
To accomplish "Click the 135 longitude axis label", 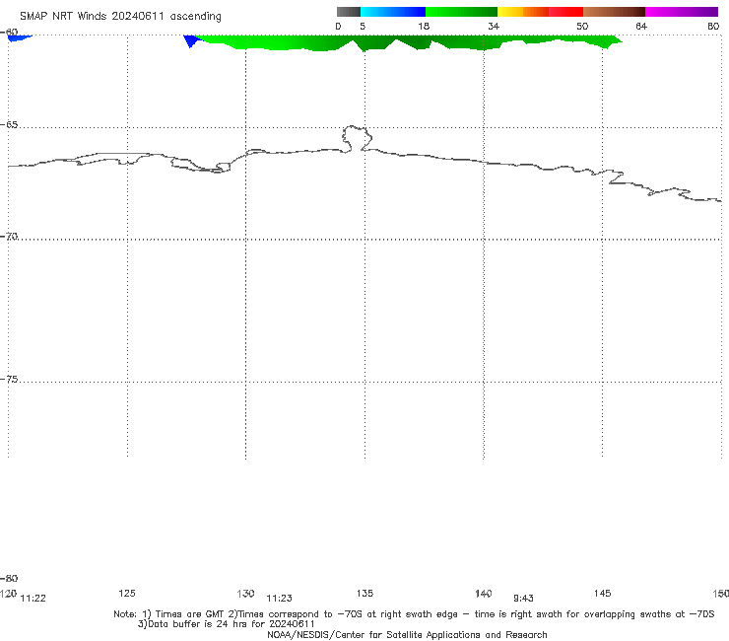I will (364, 593).
